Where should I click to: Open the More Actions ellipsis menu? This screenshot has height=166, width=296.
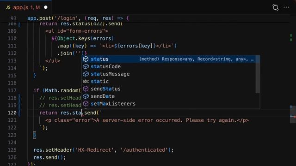click(x=286, y=7)
